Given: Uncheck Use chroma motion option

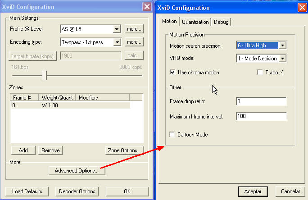Looking at the screenshot, I should (172, 72).
